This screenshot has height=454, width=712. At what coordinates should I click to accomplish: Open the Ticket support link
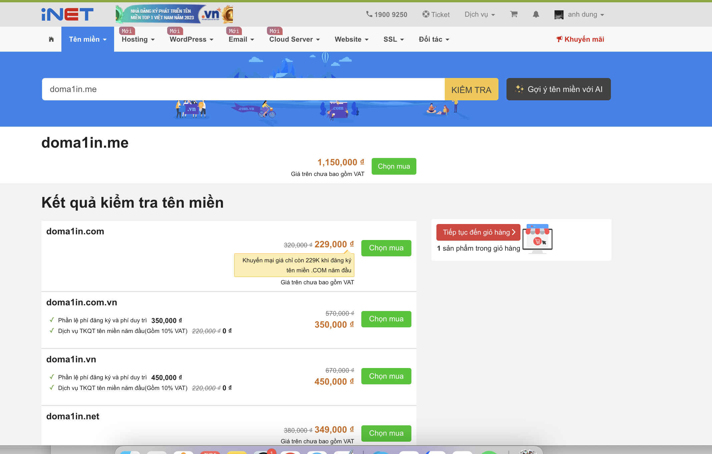point(436,14)
